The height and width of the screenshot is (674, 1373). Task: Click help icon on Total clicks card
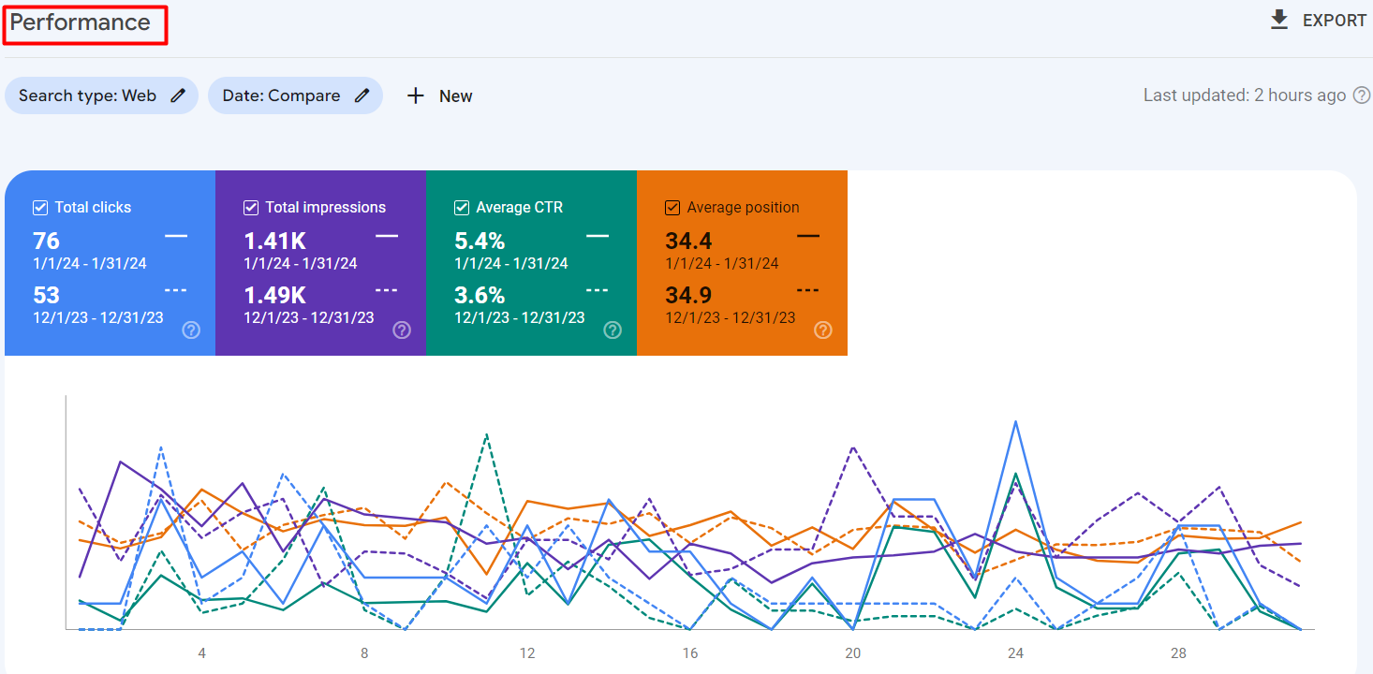[x=191, y=330]
